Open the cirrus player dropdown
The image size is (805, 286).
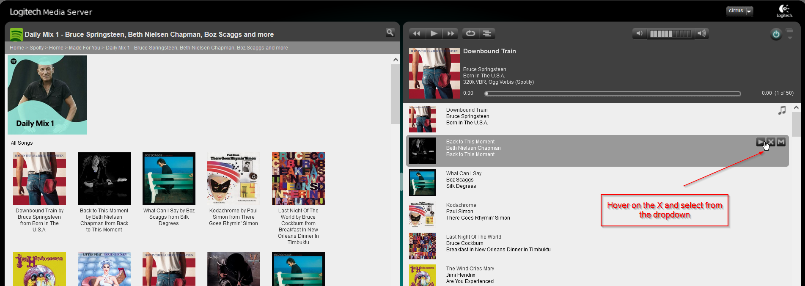(x=740, y=11)
